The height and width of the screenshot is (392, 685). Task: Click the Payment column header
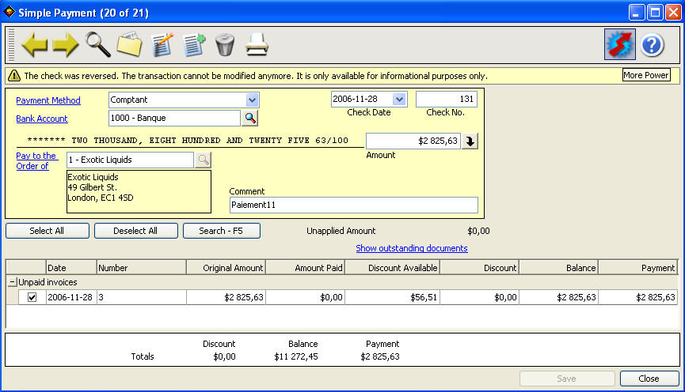[x=637, y=268]
